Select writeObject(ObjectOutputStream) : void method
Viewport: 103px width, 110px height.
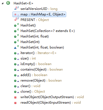[x=52, y=97]
